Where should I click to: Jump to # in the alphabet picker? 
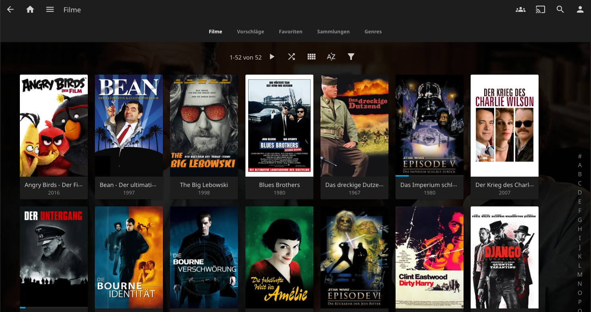pos(580,156)
